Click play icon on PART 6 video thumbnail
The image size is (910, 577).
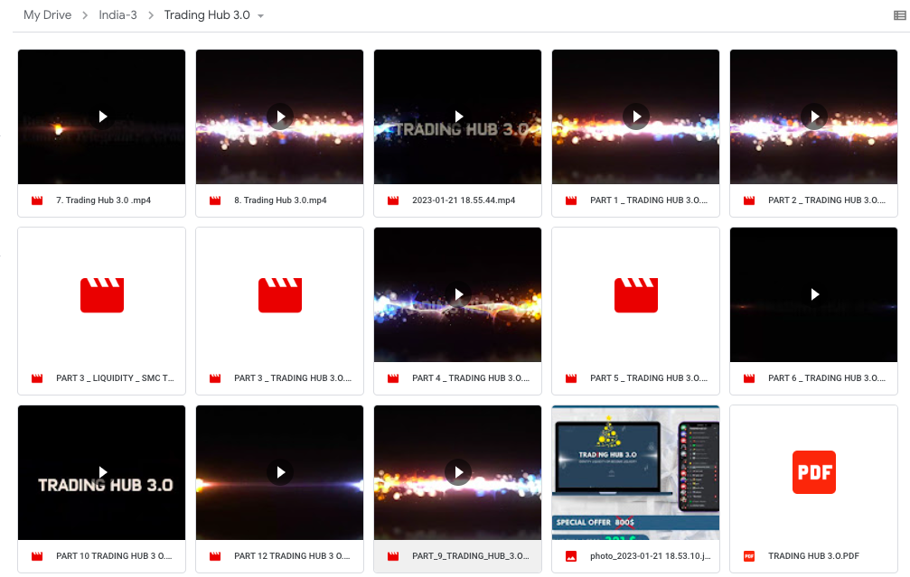coord(814,294)
